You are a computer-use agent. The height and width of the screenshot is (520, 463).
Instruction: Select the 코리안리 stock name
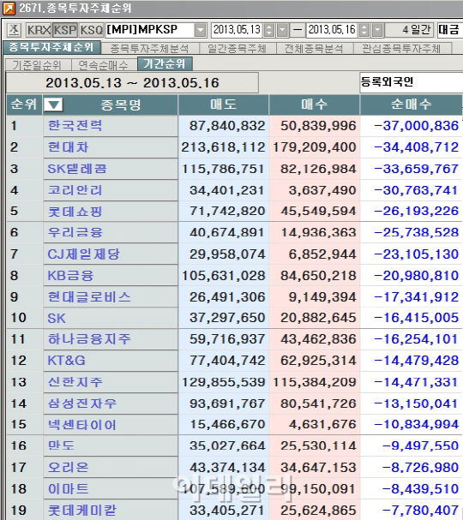click(x=75, y=190)
